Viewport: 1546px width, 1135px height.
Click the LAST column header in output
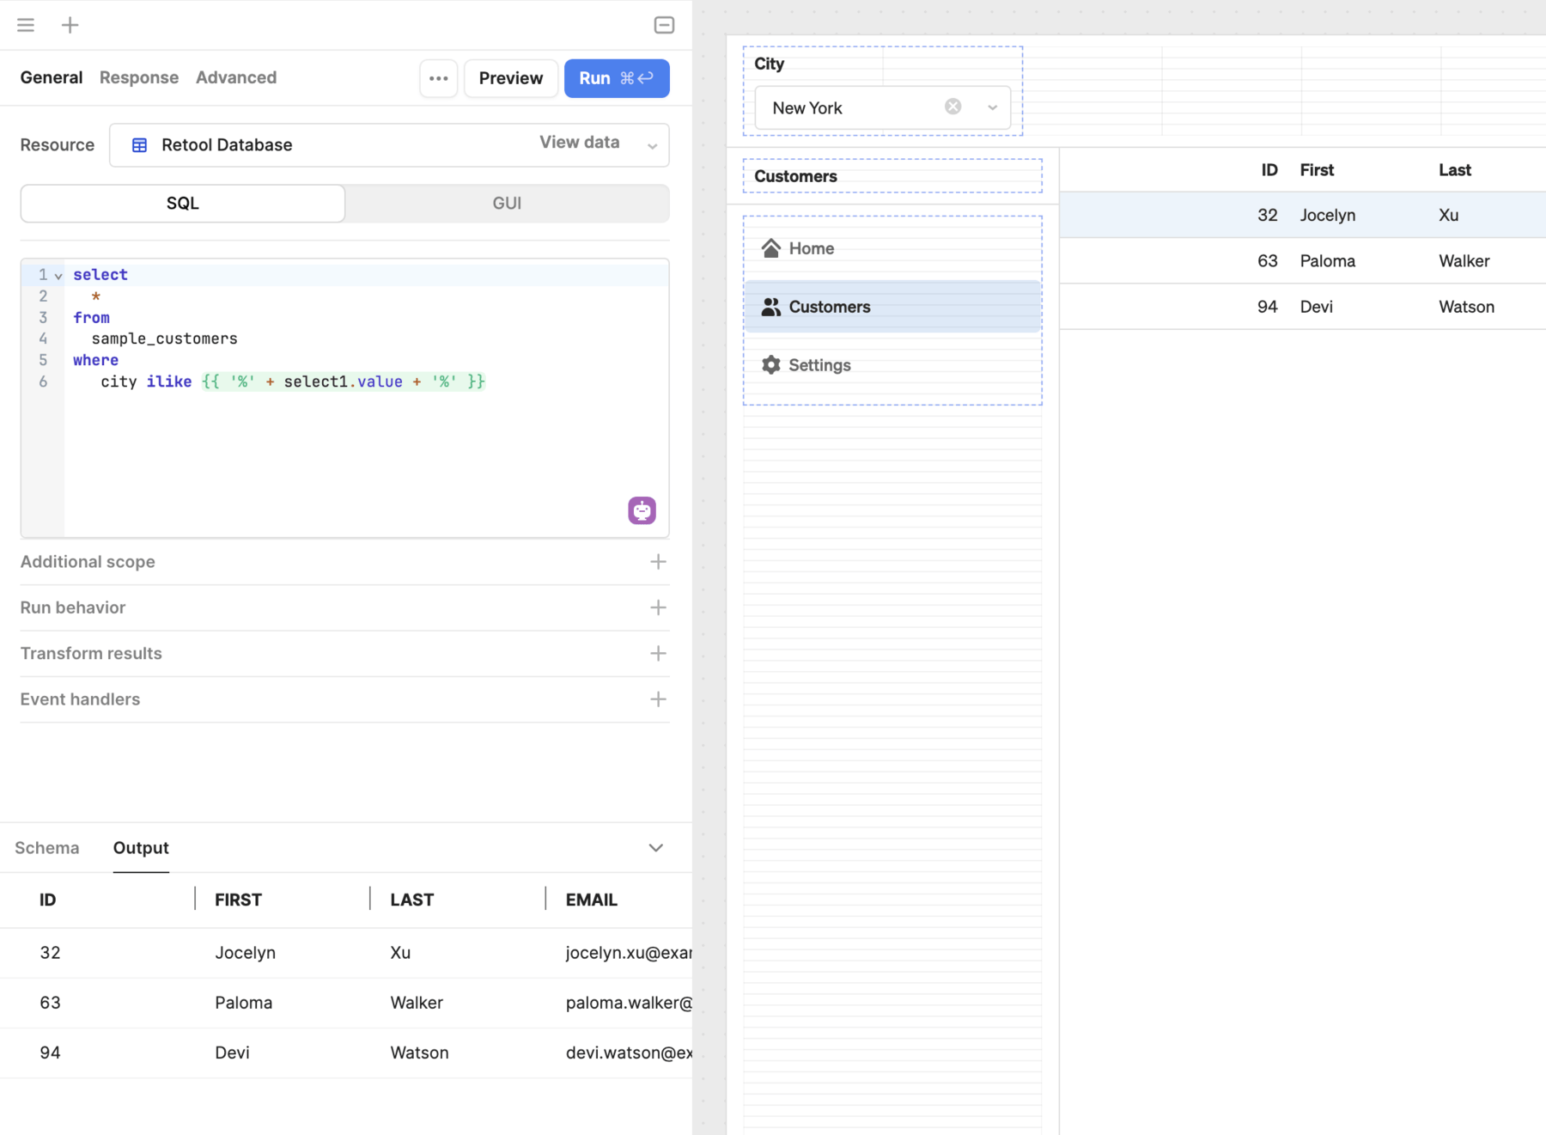(411, 900)
